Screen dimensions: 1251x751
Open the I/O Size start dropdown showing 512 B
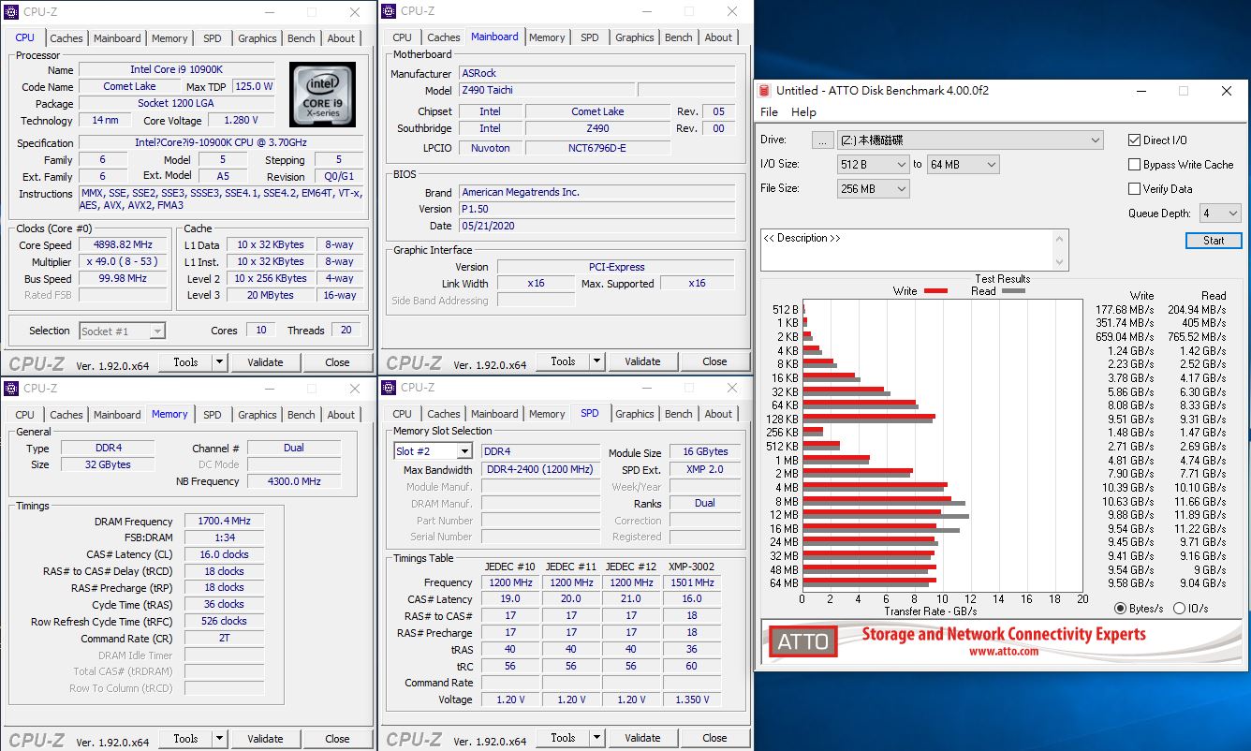[873, 165]
